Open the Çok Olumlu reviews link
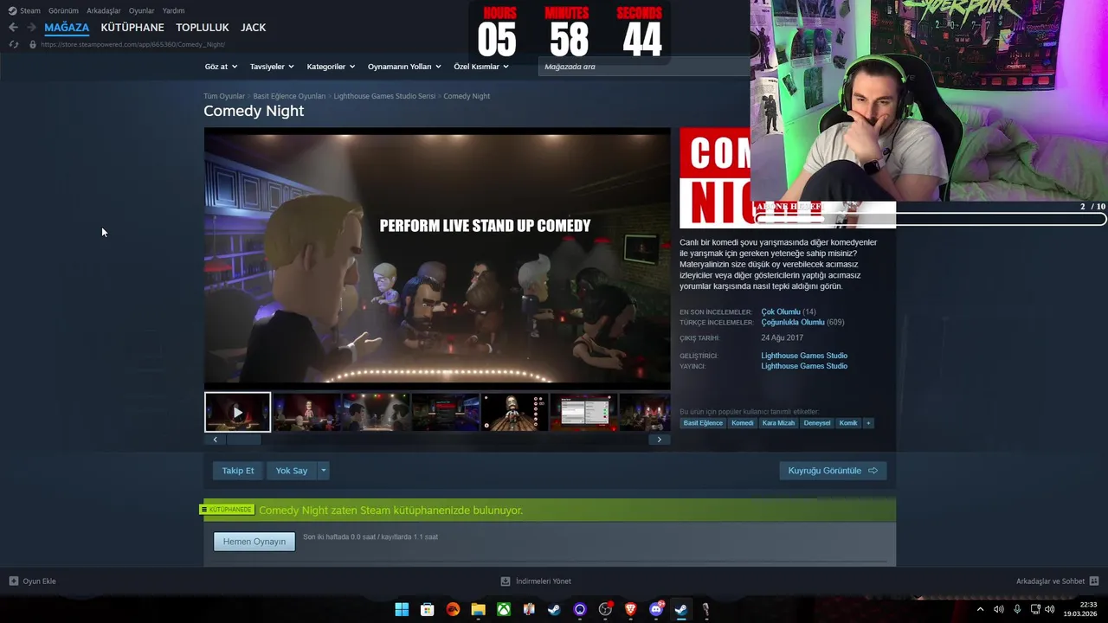 point(781,311)
